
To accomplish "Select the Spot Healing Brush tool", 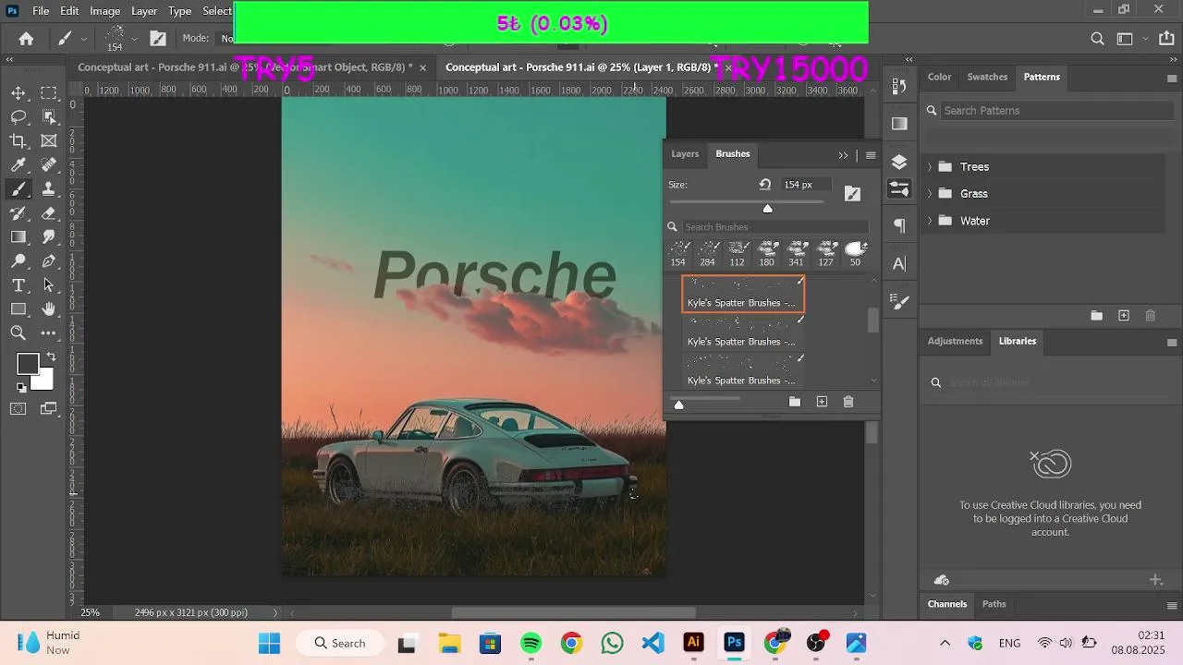I will [49, 165].
